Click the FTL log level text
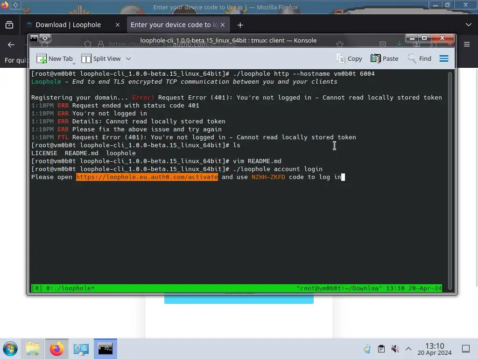Image resolution: width=478 pixels, height=359 pixels. pos(63,137)
